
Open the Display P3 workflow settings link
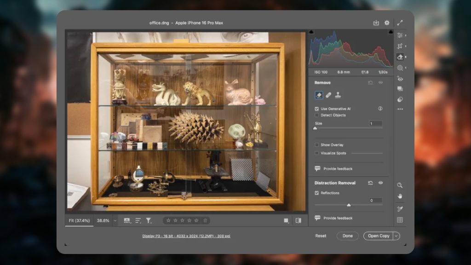tap(186, 235)
